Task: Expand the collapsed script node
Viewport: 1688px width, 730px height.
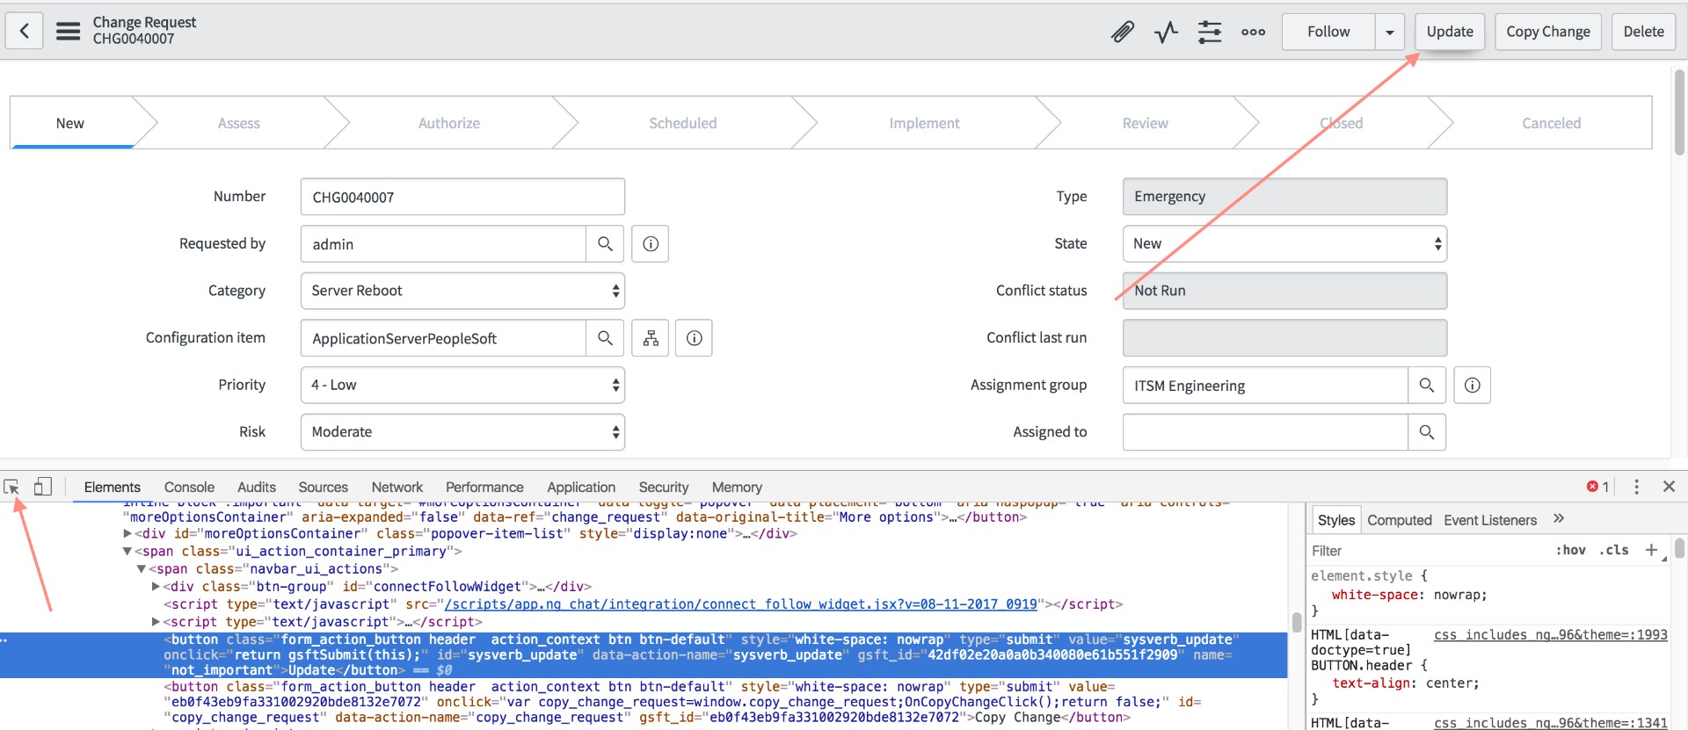Action: (156, 622)
